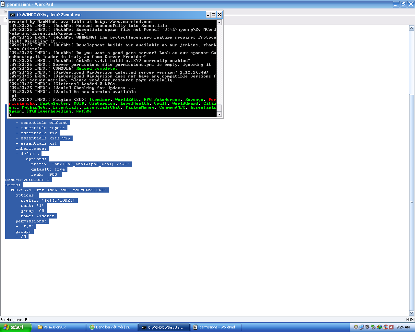This screenshot has height=332, width=415.
Task: Open the Internet Download Manager tray icon
Action: (379, 327)
